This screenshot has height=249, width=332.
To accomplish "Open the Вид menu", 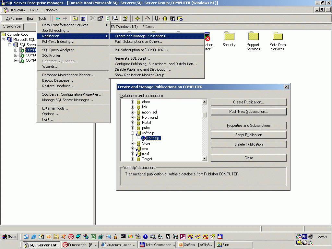I will [30, 18].
